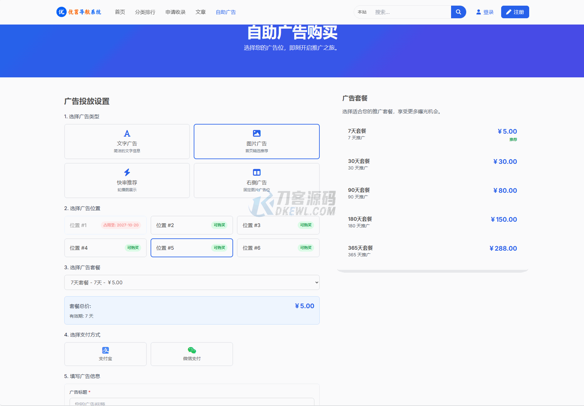Select the 文字广告 letter A icon
Image resolution: width=584 pixels, height=406 pixels.
click(x=127, y=134)
